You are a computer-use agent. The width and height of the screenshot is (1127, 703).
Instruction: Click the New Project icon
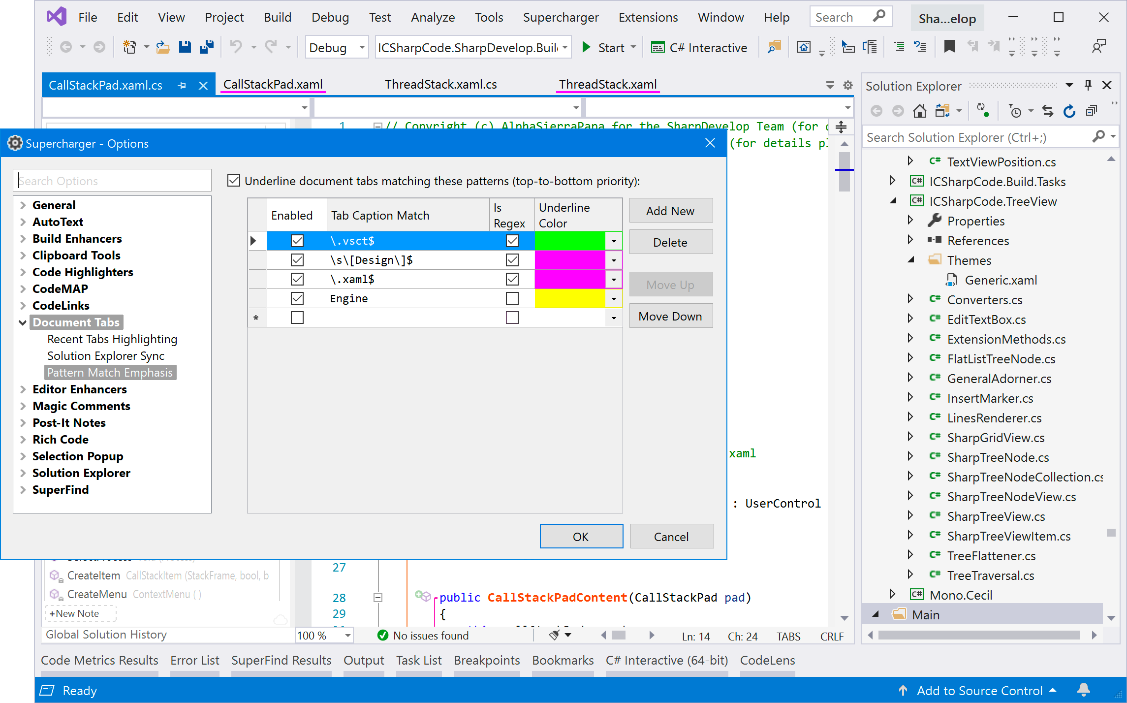129,47
